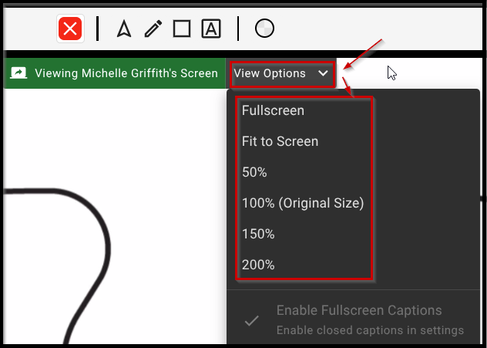Click the green screen share icon

click(18, 73)
